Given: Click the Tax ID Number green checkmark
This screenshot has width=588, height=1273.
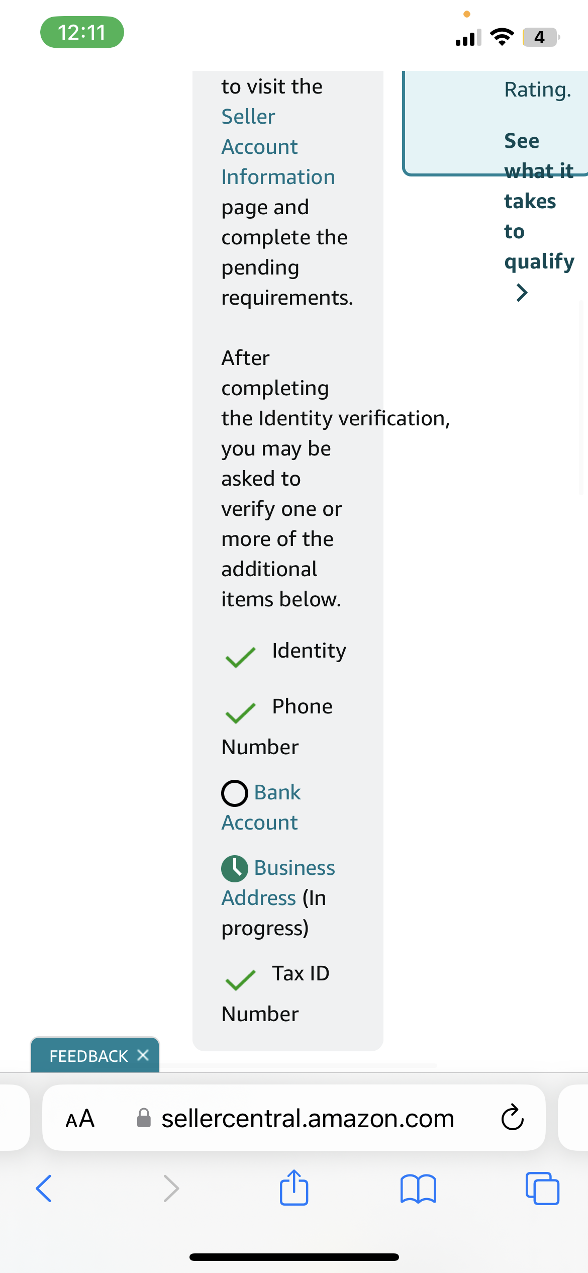Looking at the screenshot, I should 240,979.
